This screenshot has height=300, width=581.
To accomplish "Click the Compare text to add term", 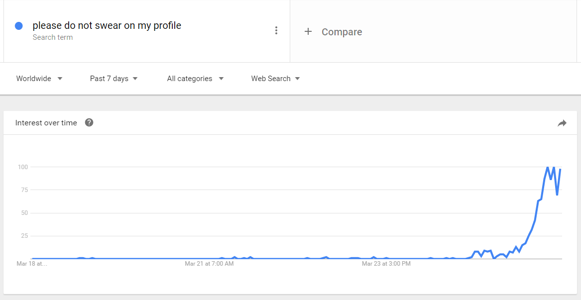I will pyautogui.click(x=342, y=32).
